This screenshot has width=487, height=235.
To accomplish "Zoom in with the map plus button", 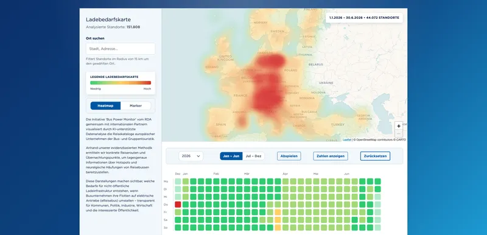I will pyautogui.click(x=399, y=126).
